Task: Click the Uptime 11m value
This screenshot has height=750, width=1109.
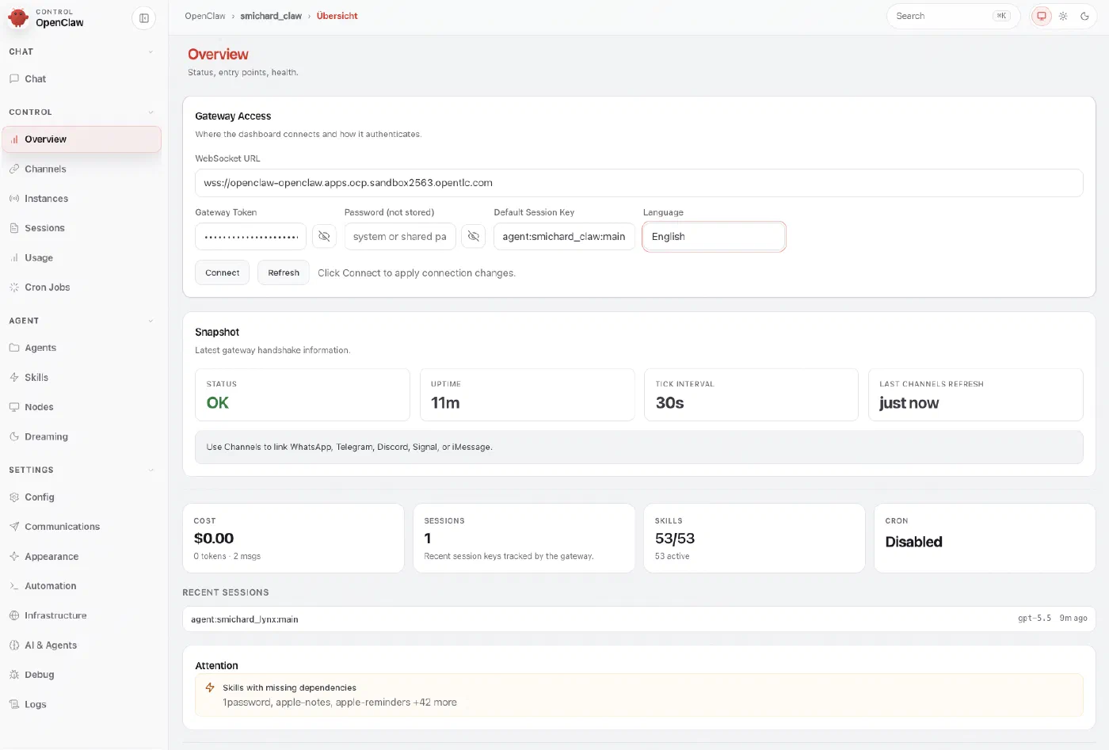Action: coord(445,403)
